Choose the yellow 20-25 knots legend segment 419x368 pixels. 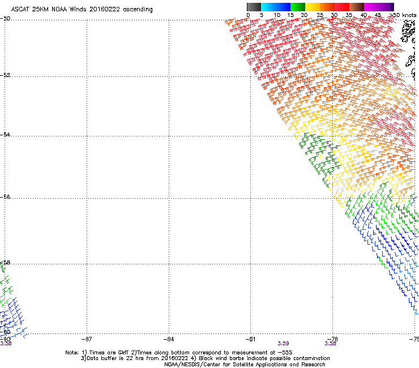pos(313,7)
